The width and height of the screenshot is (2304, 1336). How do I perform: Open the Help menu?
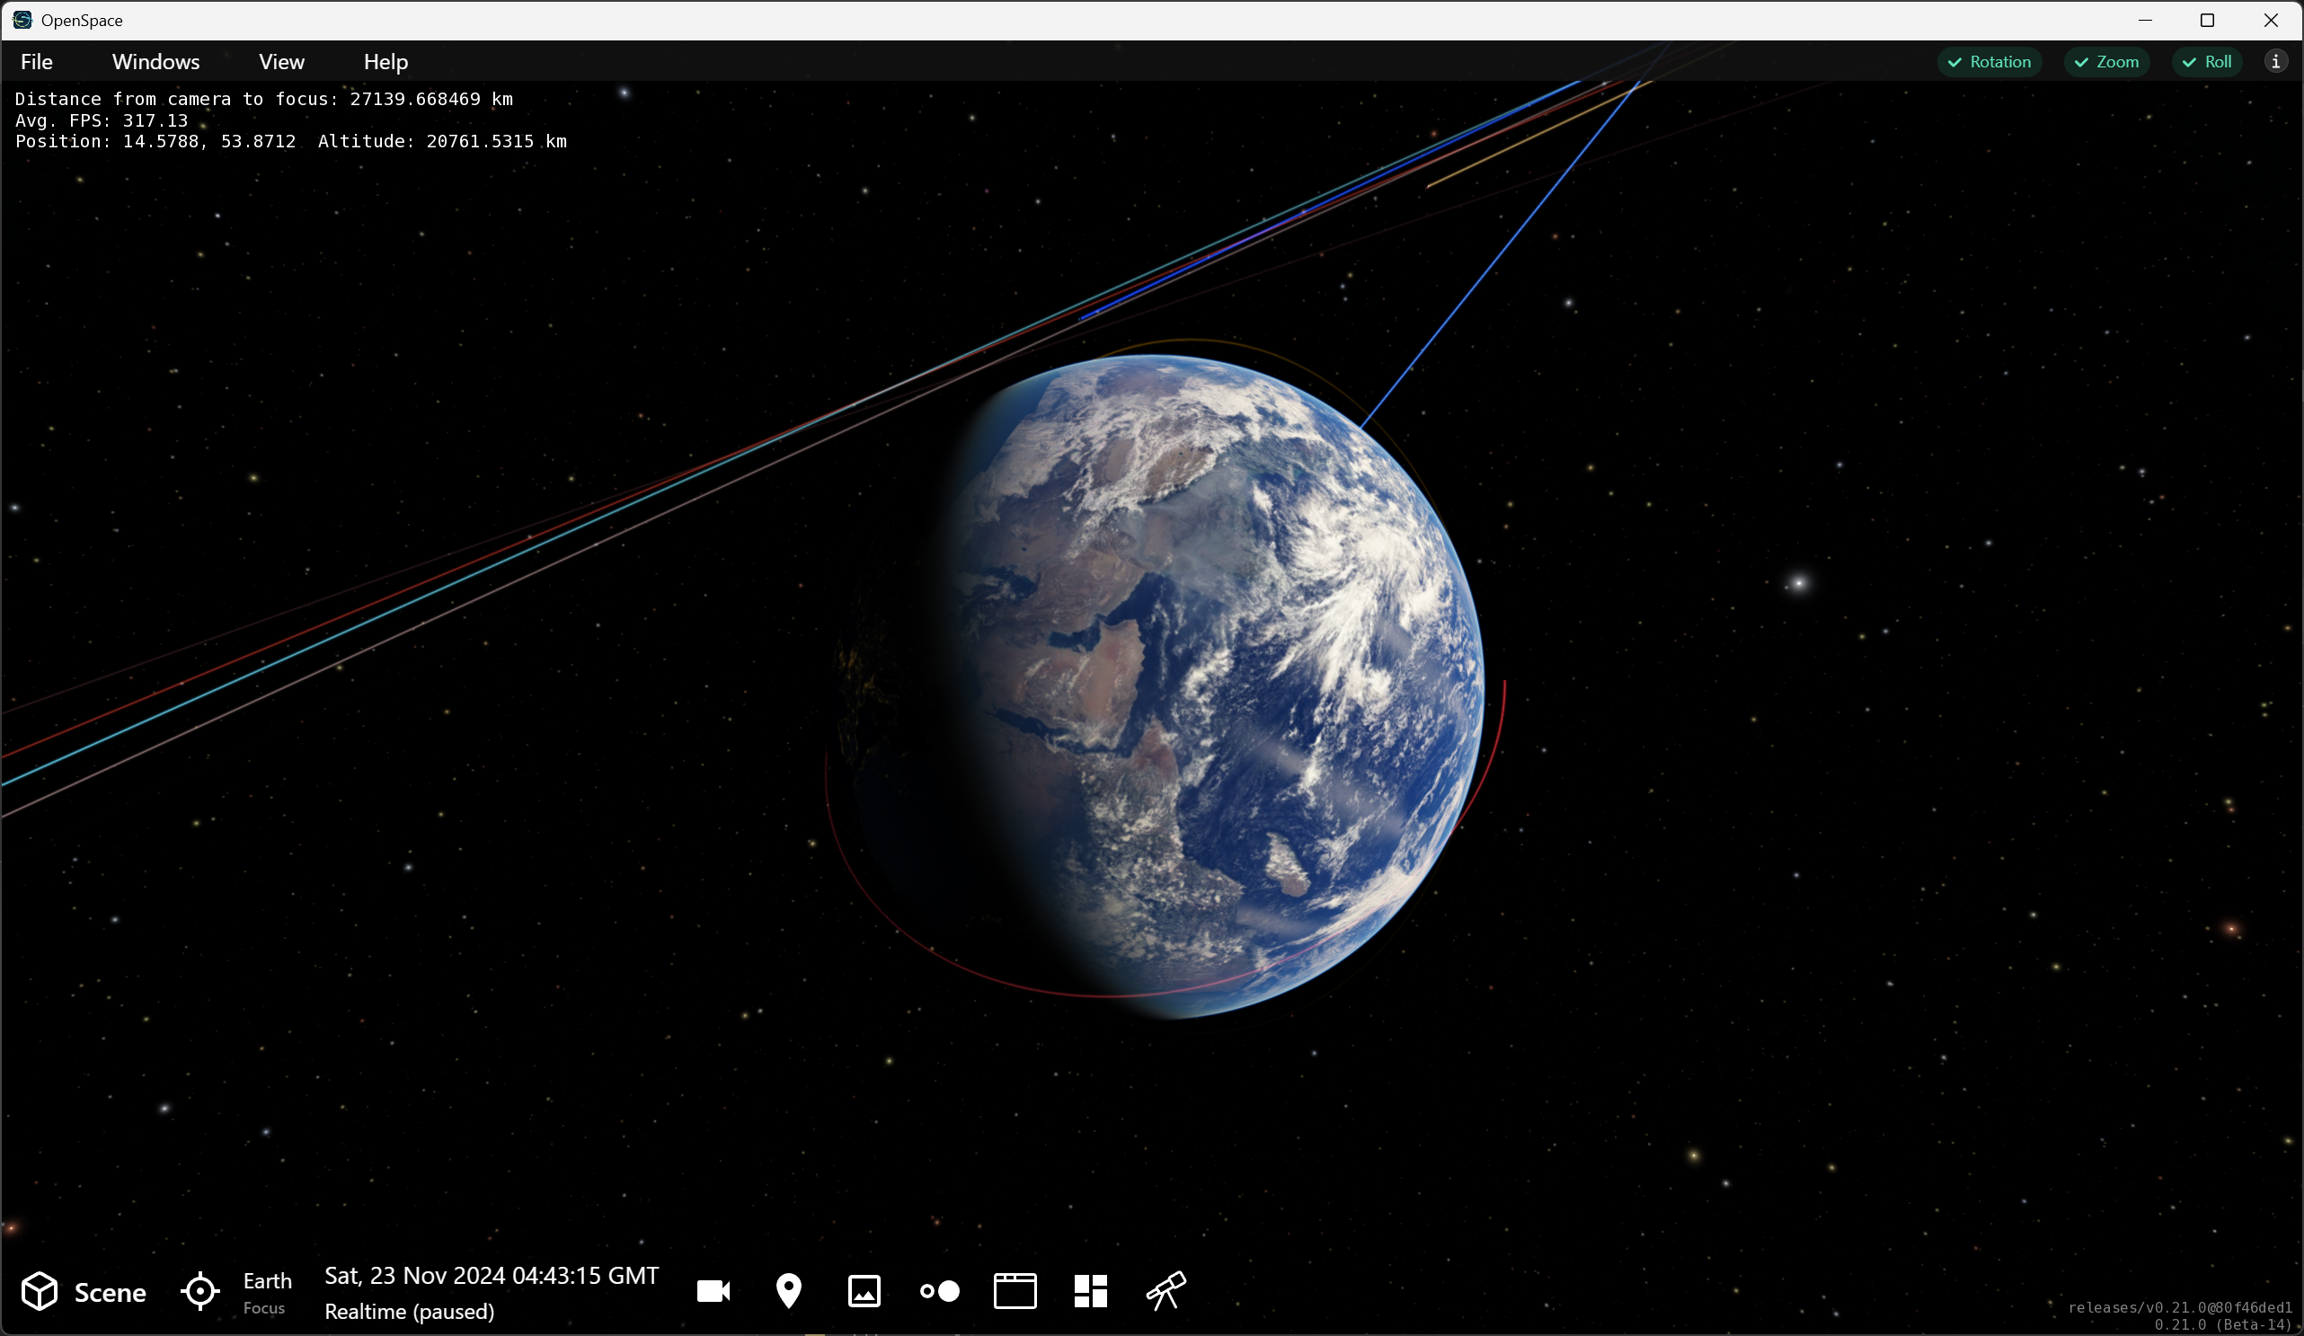coord(385,62)
